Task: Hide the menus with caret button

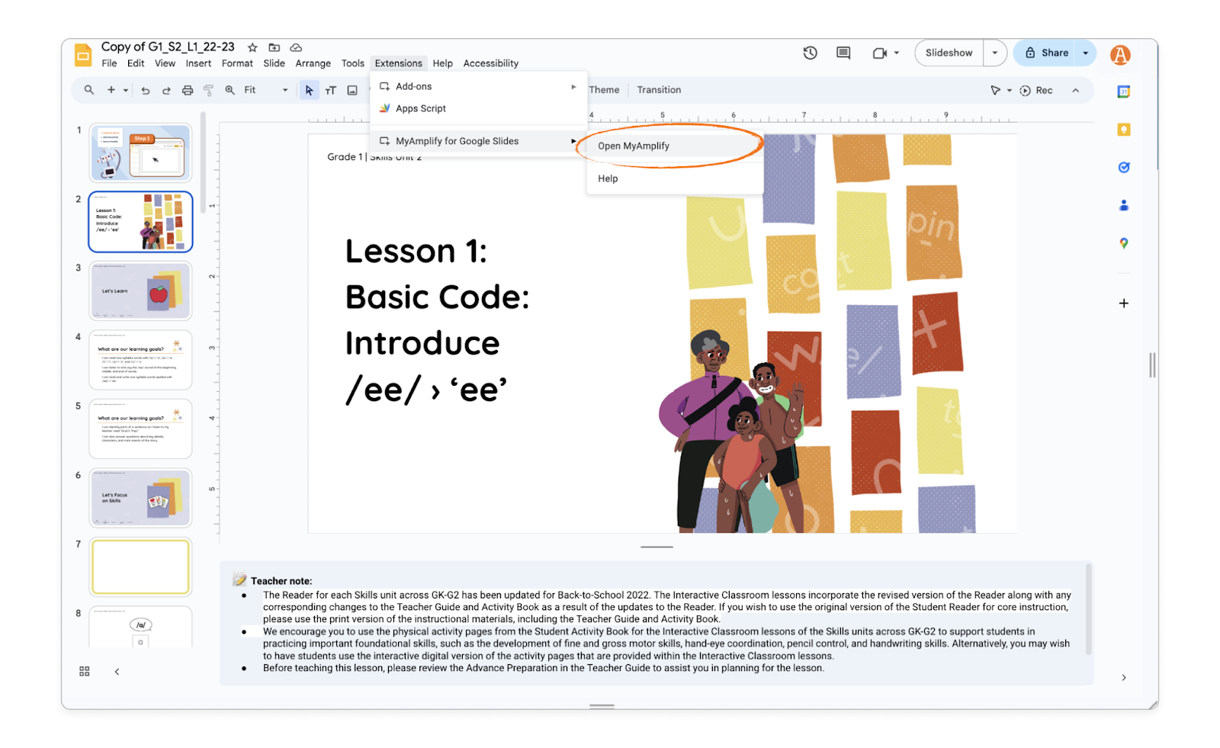Action: (x=1075, y=90)
